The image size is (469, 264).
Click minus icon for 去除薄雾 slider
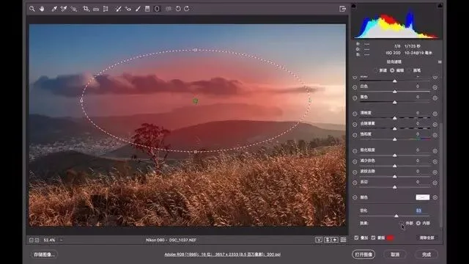(x=355, y=124)
